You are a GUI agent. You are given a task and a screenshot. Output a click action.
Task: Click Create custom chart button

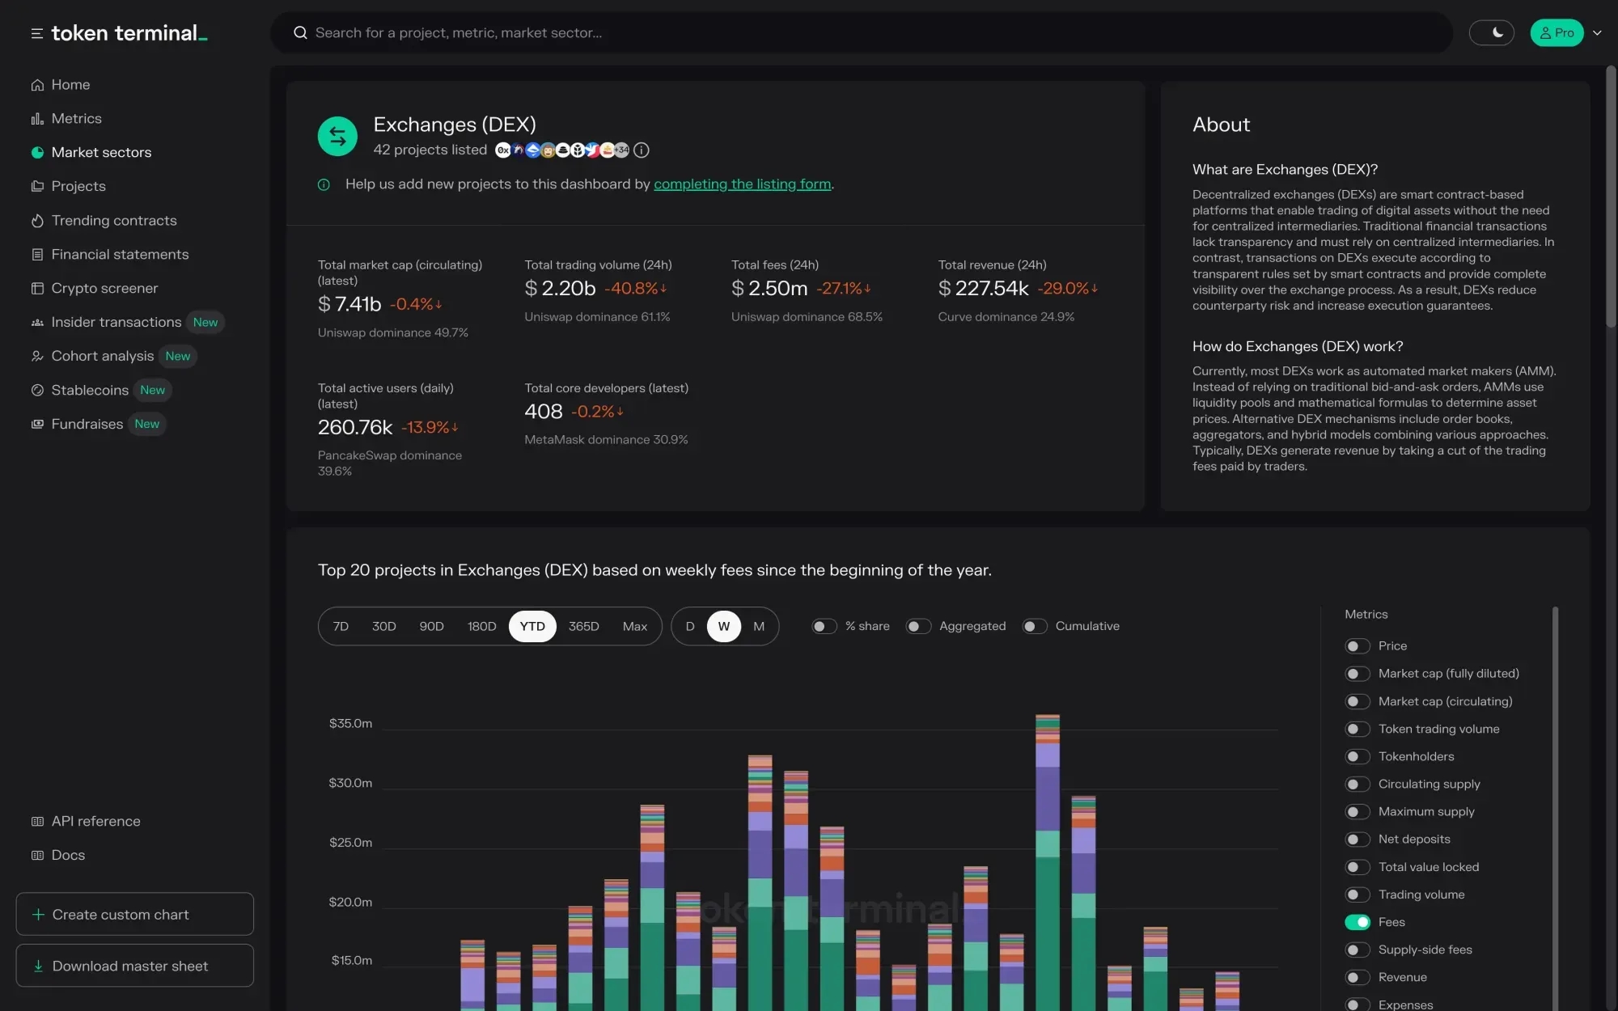click(x=134, y=915)
